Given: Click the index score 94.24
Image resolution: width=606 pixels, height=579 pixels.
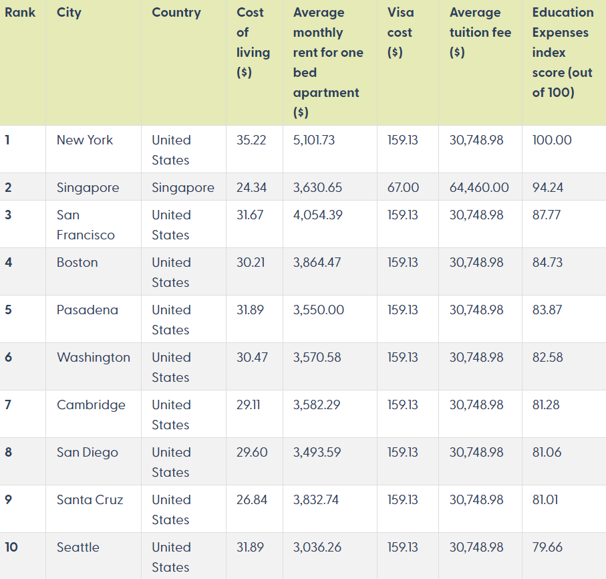Looking at the screenshot, I should 548,188.
